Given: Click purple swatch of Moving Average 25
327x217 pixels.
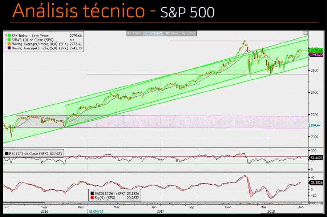Looking at the screenshot, I should (x=9, y=48).
